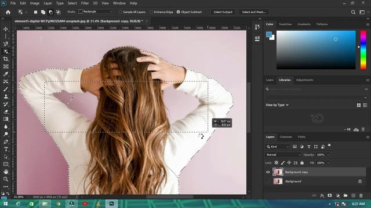Select the Horizontal Type tool
This screenshot has width=371, height=208.
6,149
